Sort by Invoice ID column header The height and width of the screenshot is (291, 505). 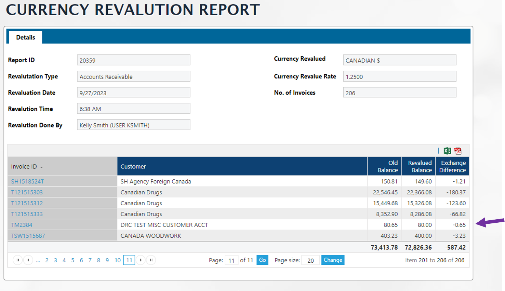(x=24, y=167)
